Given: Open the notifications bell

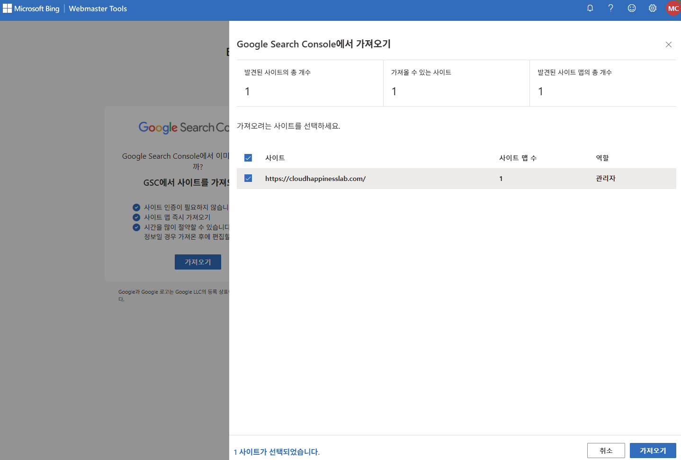Looking at the screenshot, I should coord(590,8).
